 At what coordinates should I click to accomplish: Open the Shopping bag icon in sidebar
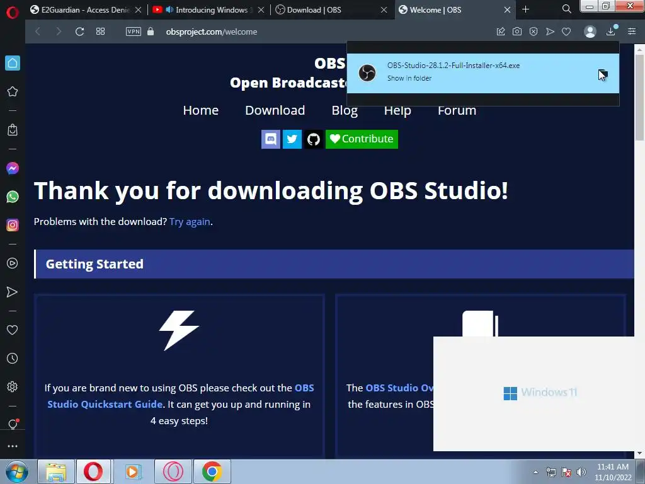[x=13, y=130]
